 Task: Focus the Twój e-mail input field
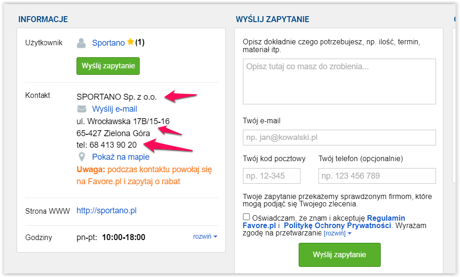point(339,138)
